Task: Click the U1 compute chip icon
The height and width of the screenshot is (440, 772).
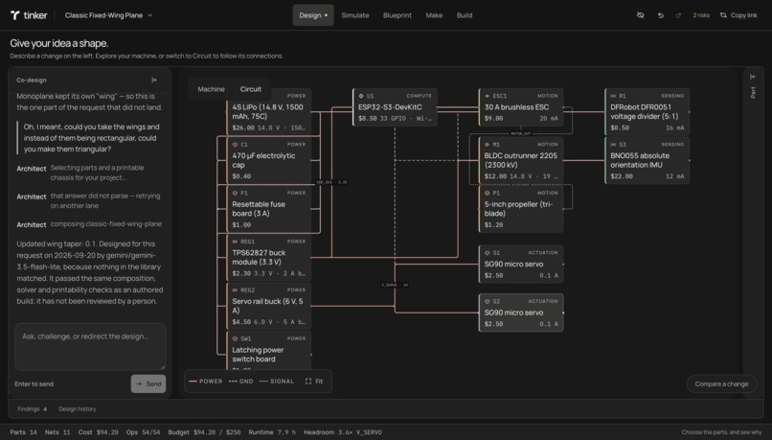Action: (361, 96)
